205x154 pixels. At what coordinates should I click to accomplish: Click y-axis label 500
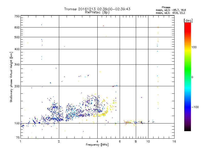pos(17,37)
